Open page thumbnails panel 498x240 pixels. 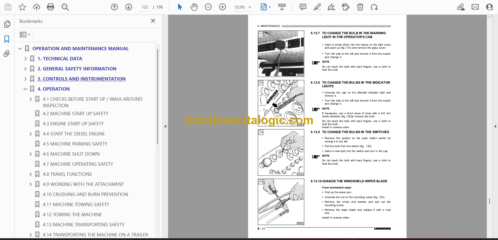point(7,24)
